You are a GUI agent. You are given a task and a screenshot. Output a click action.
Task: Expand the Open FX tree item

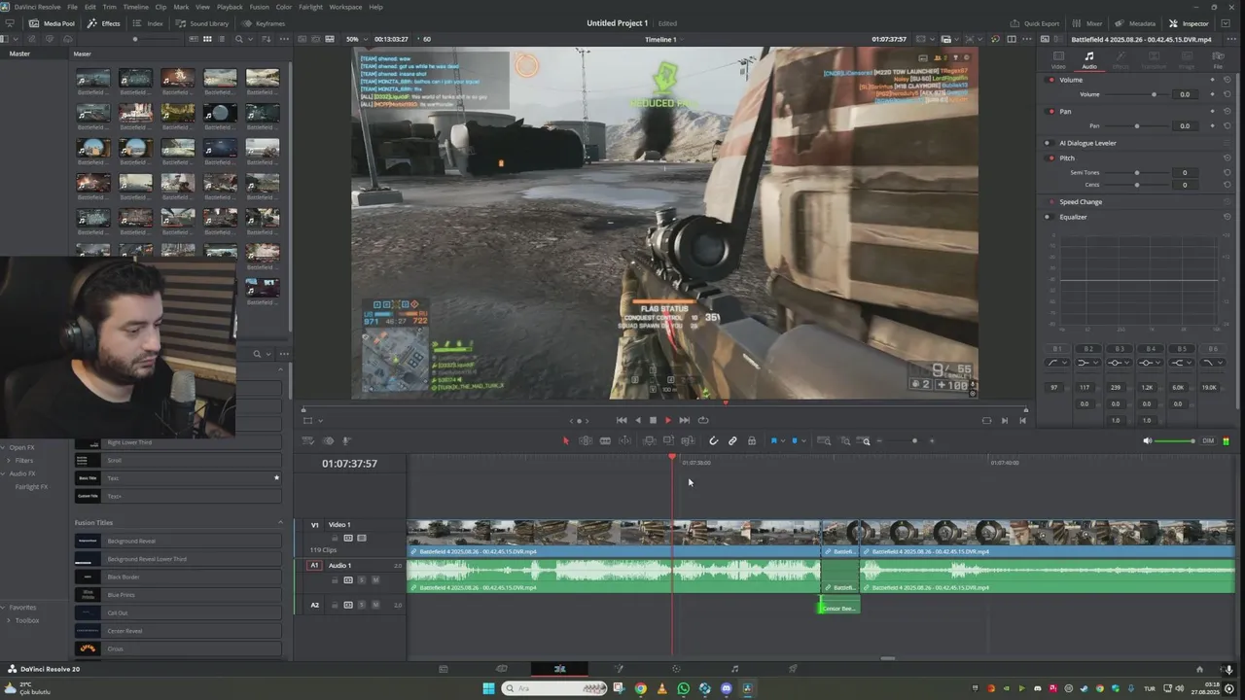coord(5,447)
